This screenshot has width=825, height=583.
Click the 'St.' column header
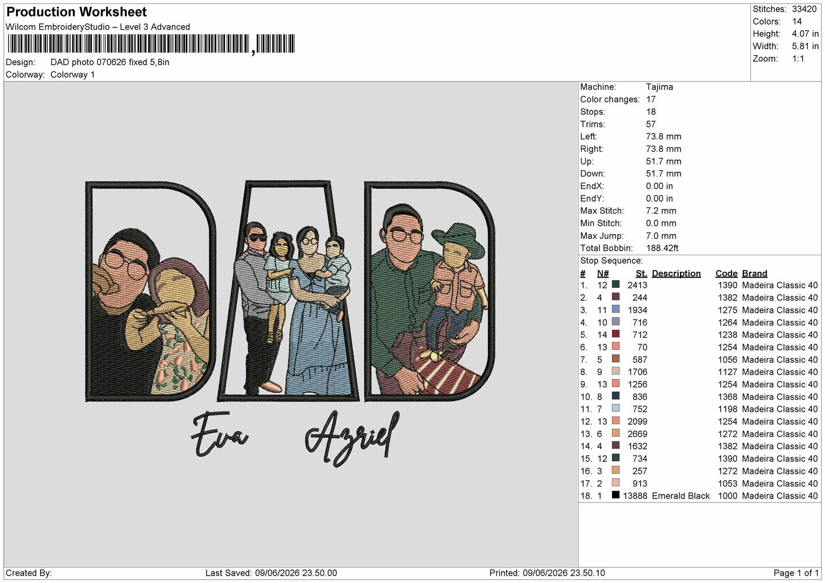click(x=641, y=274)
